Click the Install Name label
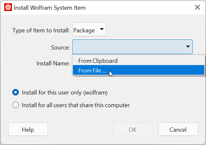Image resolution: width=206 pixels, height=145 pixels. pyautogui.click(x=53, y=63)
